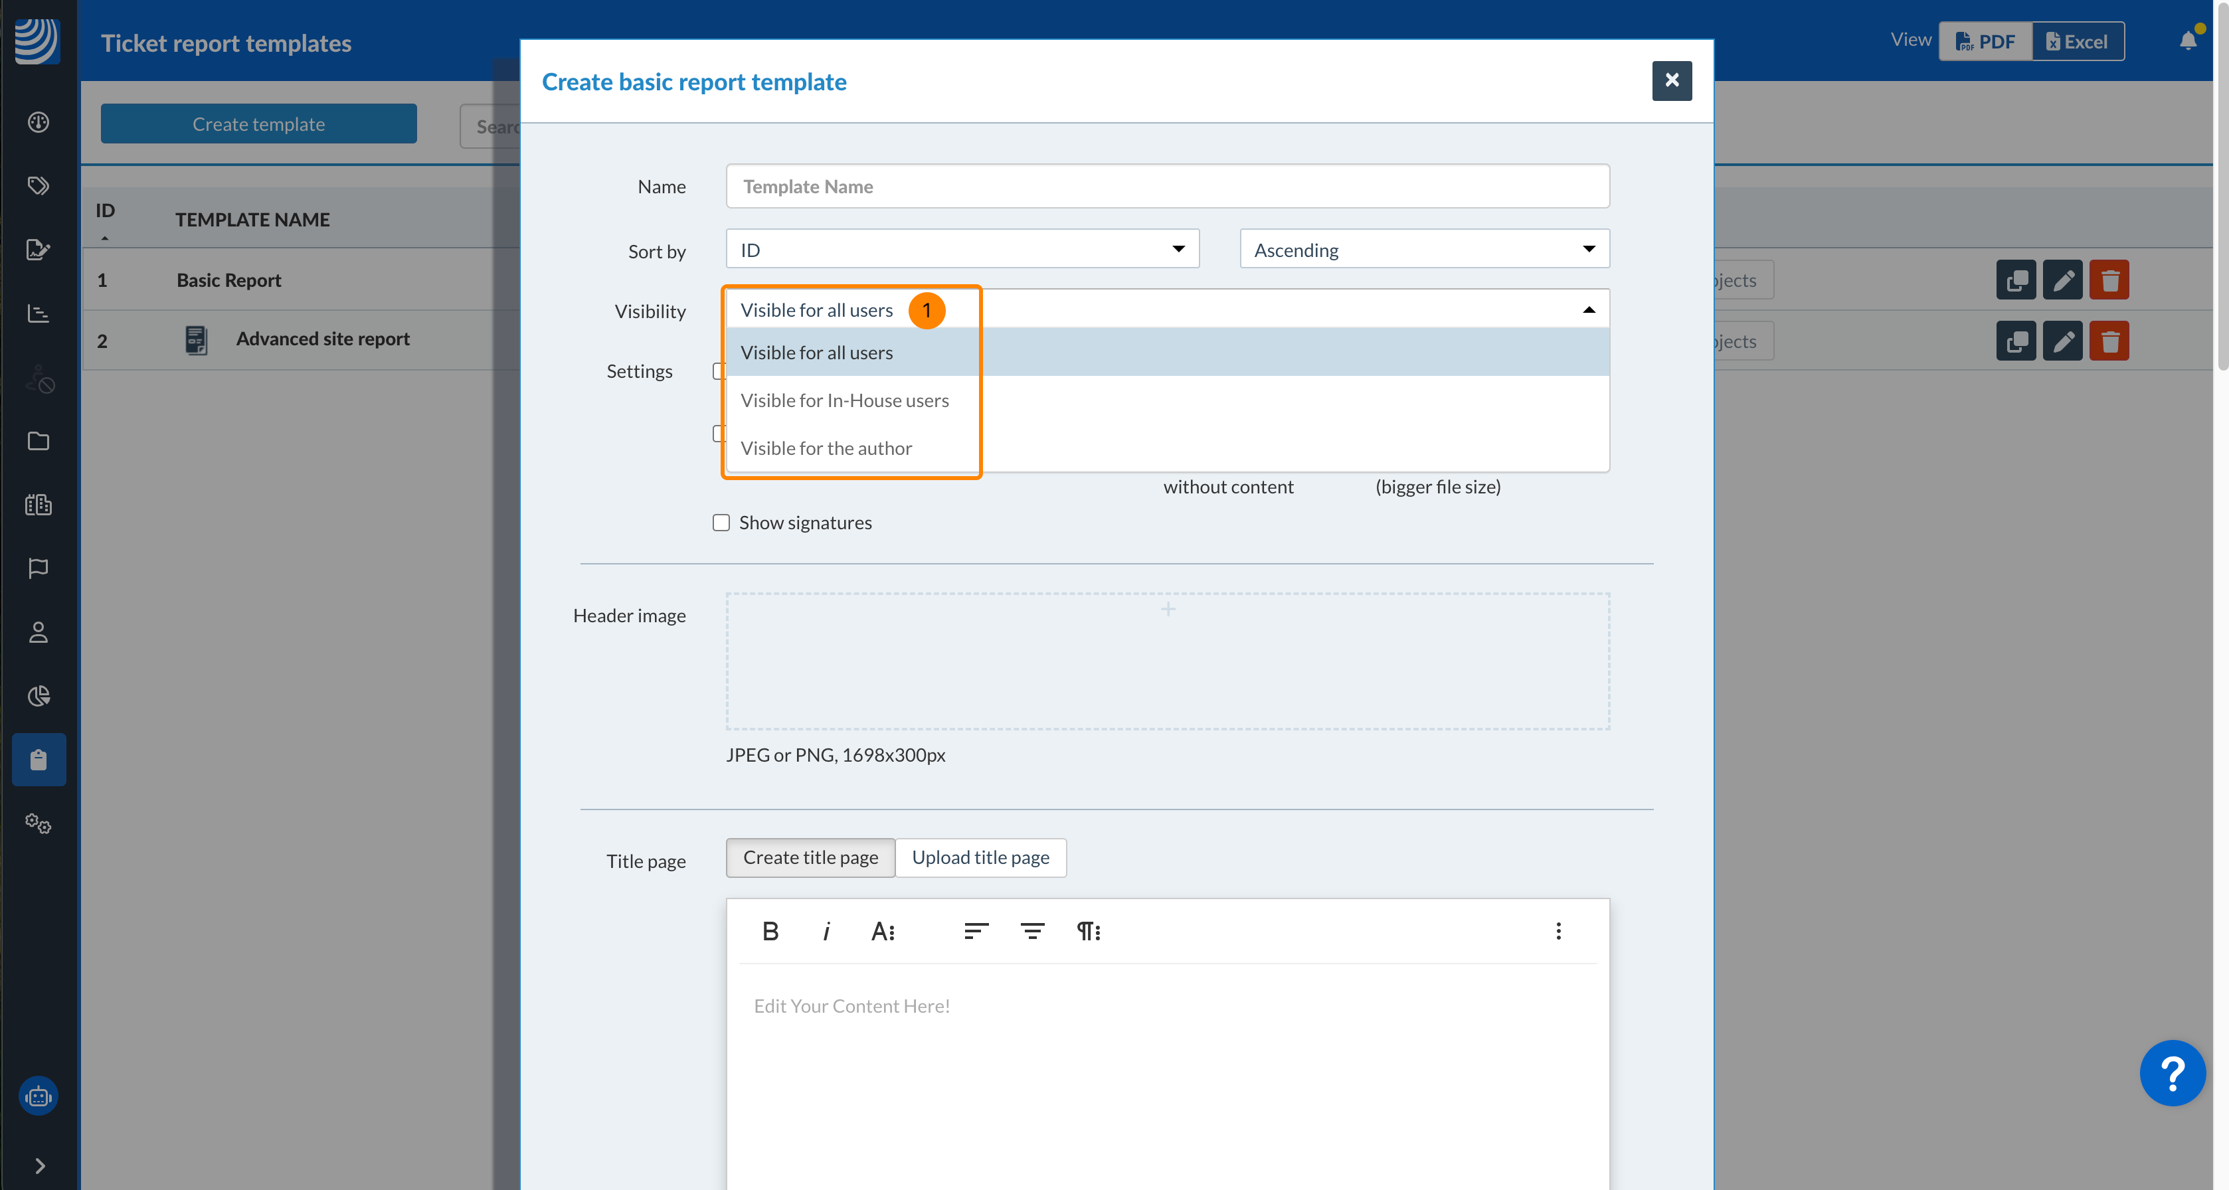Select Create title page tab
The width and height of the screenshot is (2229, 1190).
pyautogui.click(x=810, y=857)
